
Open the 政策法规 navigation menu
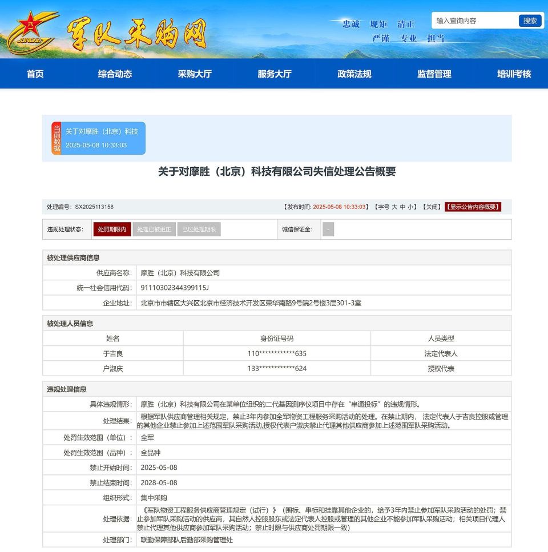[354, 74]
